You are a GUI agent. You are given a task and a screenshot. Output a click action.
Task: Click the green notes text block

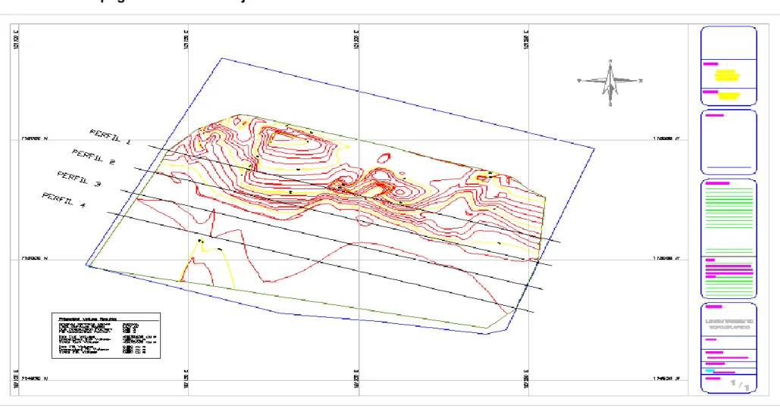[729, 209]
